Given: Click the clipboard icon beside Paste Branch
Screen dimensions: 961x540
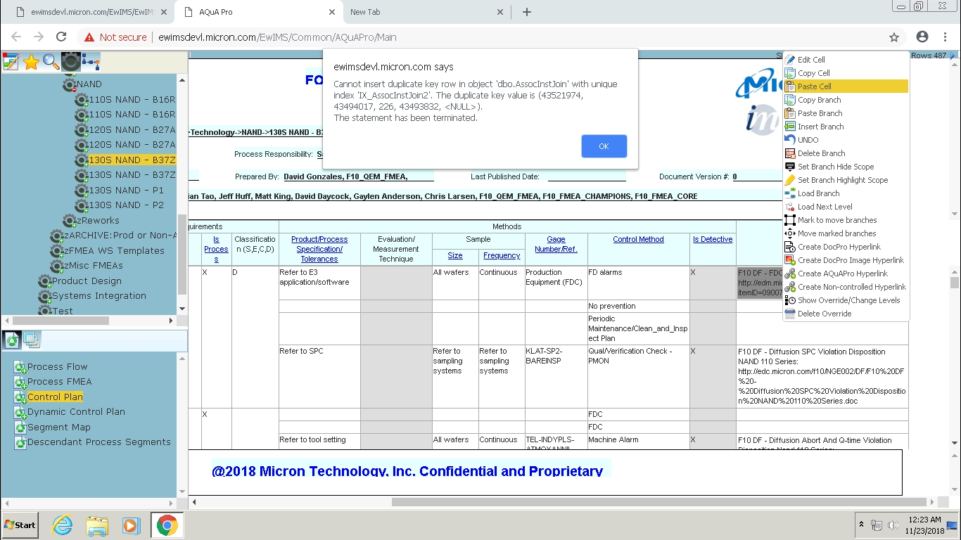Looking at the screenshot, I should [x=790, y=113].
